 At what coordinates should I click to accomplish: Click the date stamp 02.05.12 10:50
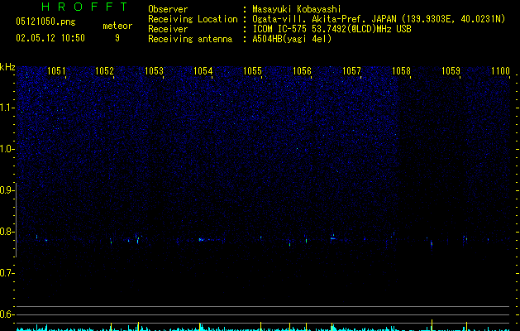pos(50,38)
